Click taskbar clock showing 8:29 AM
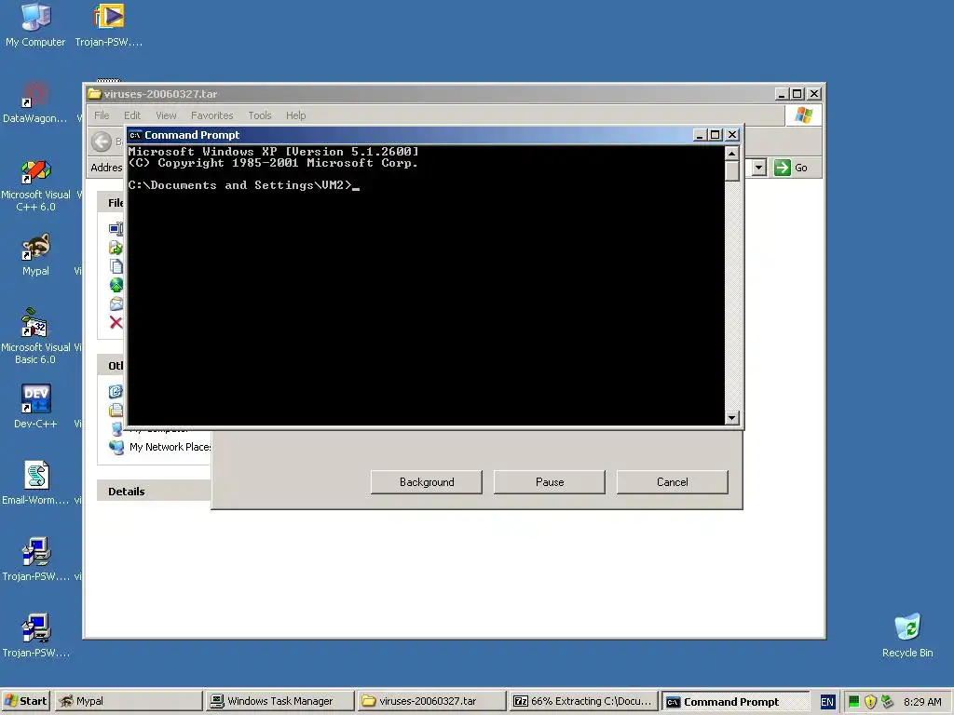 point(922,702)
